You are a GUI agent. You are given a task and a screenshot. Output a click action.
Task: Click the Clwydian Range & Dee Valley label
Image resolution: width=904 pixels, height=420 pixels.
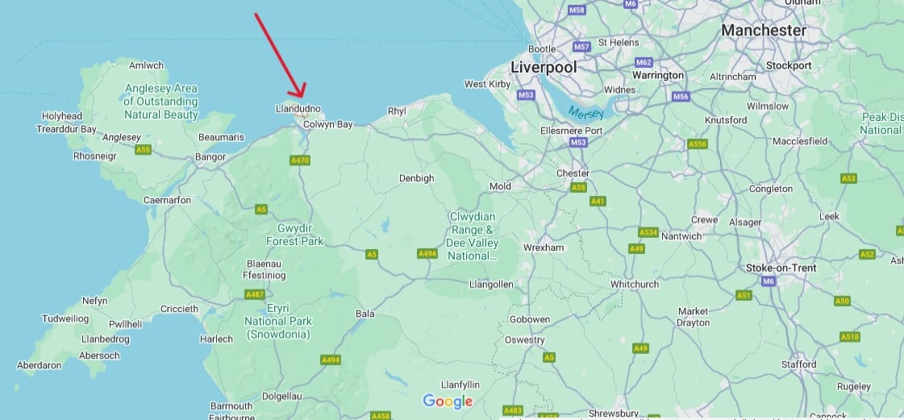(x=473, y=236)
